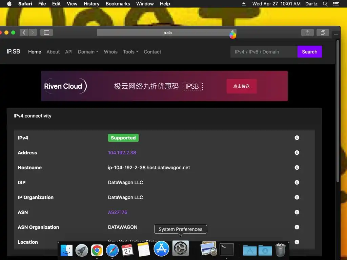Open the View menu
Screen dimensions: 347x260
(x=72, y=4)
